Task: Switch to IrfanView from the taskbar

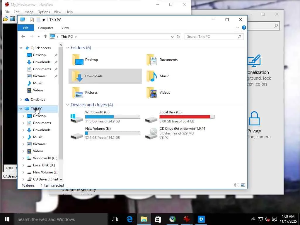Action: [187, 219]
